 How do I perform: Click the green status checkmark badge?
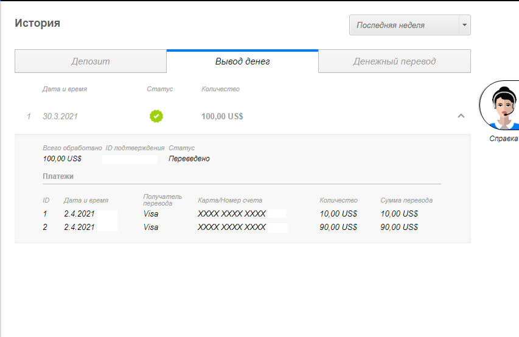coord(156,116)
